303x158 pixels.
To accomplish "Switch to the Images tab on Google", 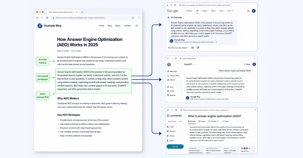I will [205, 11].
